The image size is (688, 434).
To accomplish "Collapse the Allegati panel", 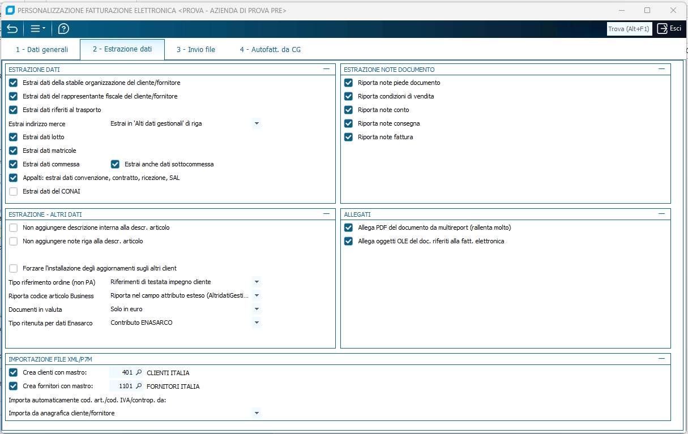I will coord(661,214).
